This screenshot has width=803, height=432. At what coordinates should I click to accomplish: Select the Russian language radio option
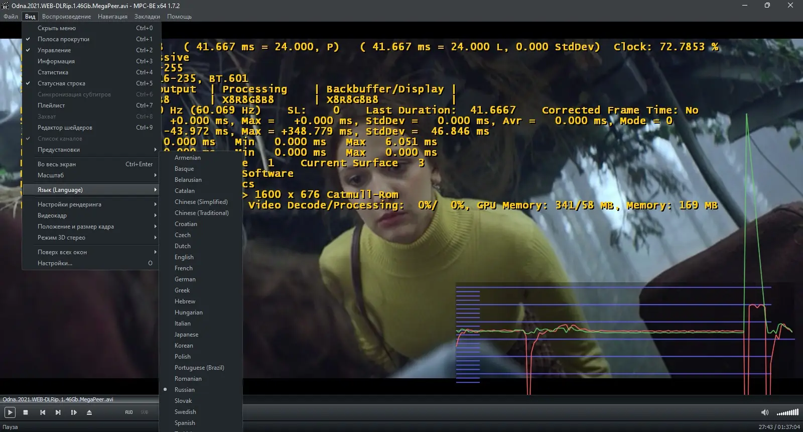(166, 390)
